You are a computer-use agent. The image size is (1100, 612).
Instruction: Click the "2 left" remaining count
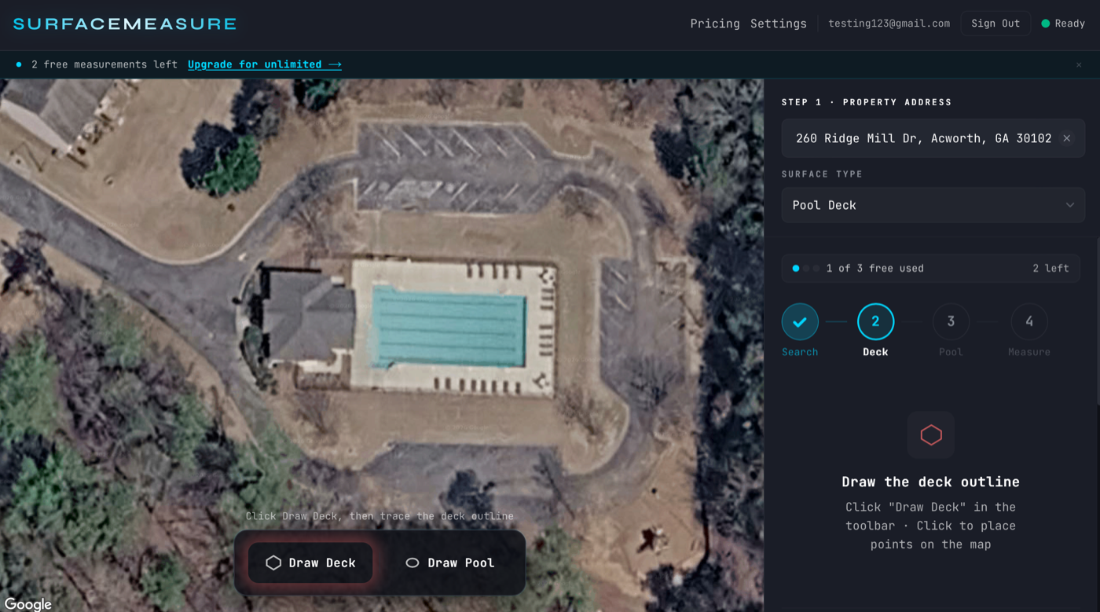point(1050,268)
